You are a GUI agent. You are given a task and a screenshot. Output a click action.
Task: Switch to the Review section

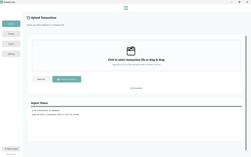click(x=11, y=34)
